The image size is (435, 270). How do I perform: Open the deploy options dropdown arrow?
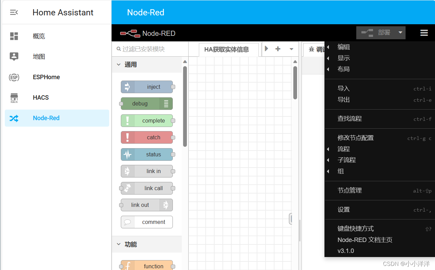click(x=400, y=33)
